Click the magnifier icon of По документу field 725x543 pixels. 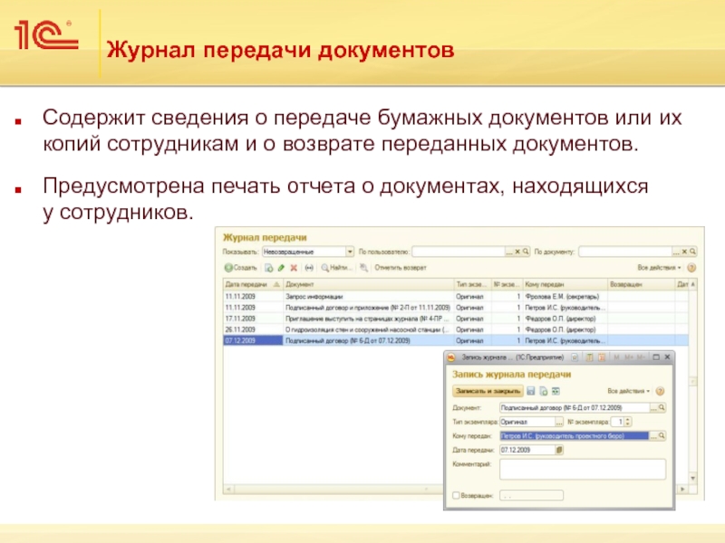[x=692, y=252]
